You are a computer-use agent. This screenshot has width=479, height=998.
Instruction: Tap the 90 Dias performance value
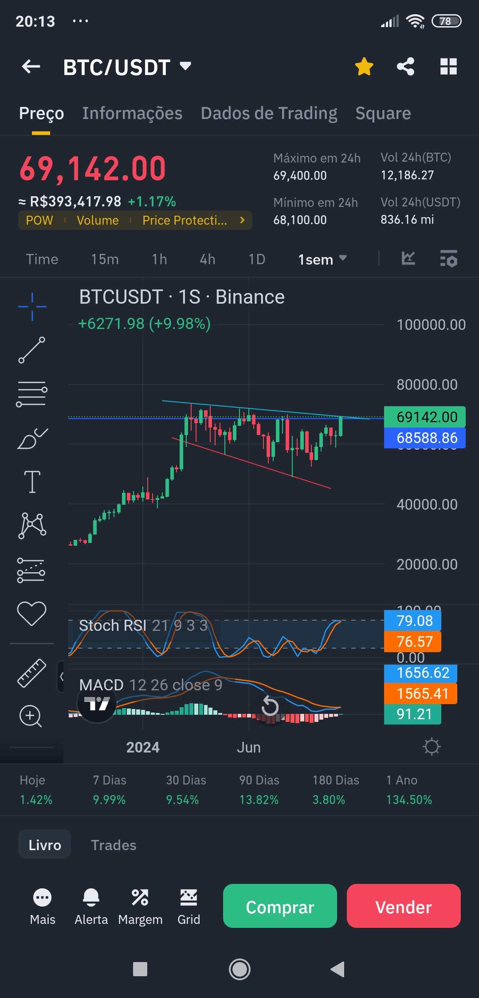click(259, 800)
